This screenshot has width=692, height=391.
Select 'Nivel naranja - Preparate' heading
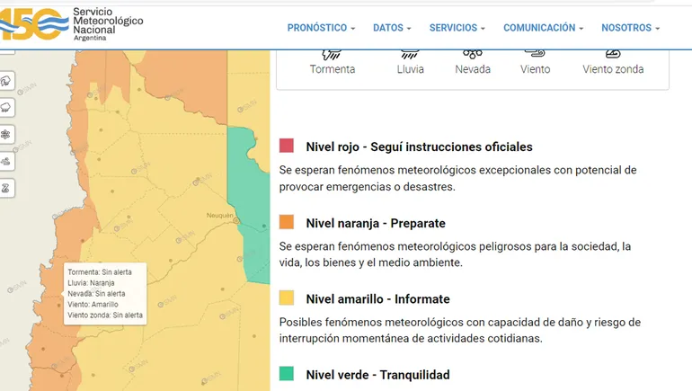(376, 223)
